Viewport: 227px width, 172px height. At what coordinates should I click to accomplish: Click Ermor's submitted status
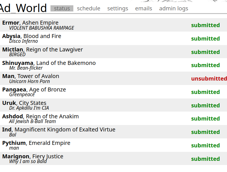[x=205, y=25]
